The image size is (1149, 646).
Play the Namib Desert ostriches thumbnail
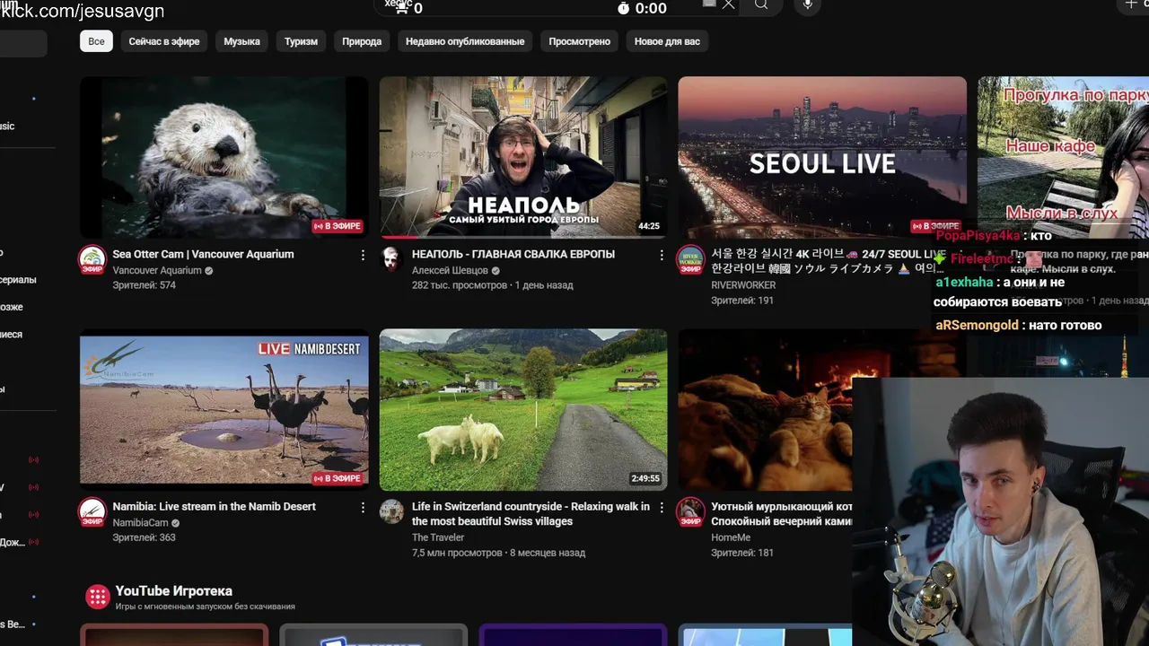click(224, 409)
